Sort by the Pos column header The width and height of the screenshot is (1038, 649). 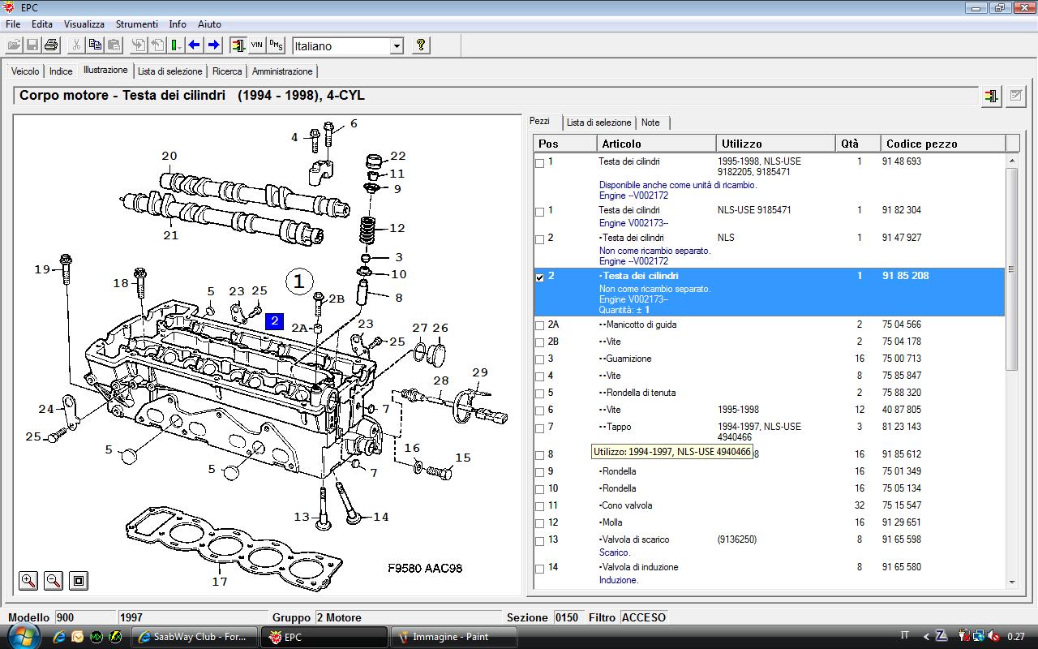[565, 144]
